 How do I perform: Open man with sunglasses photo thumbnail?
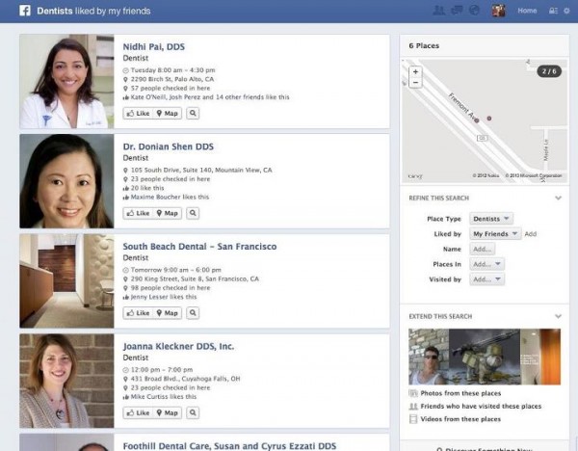(x=429, y=357)
